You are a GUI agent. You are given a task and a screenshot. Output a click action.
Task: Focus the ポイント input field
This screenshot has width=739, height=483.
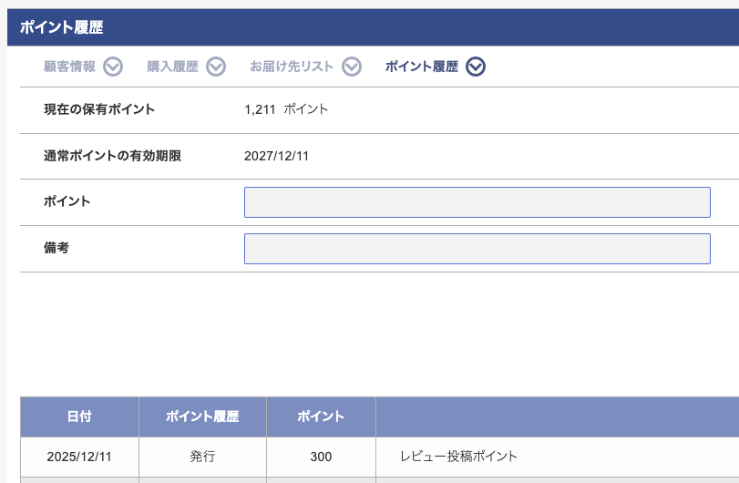coord(477,202)
